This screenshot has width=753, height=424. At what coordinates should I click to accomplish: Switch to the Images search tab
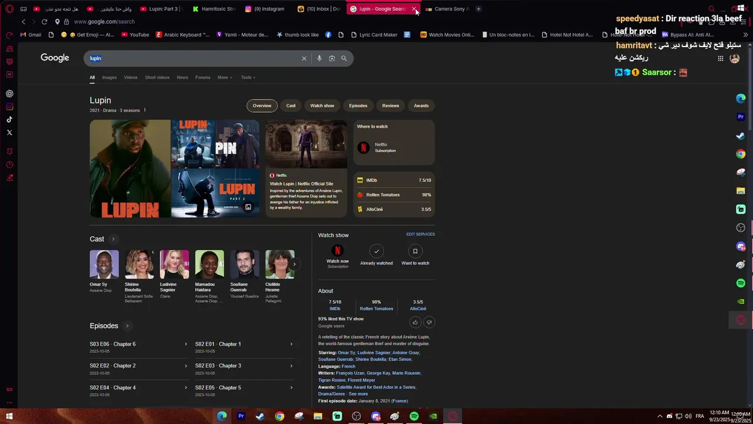pos(109,77)
